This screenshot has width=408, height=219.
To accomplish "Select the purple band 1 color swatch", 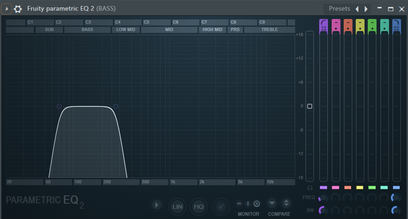I will coord(323,188).
